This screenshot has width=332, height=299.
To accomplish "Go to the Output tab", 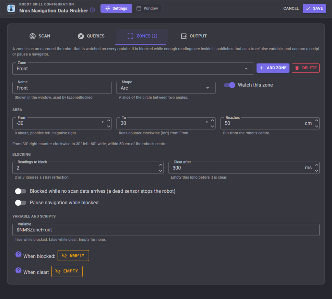I will coord(194,36).
